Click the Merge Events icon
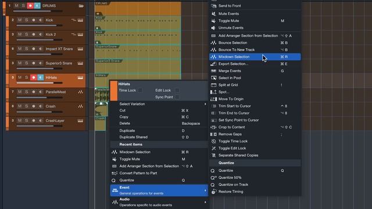This screenshot has width=372, height=209. pos(213,71)
